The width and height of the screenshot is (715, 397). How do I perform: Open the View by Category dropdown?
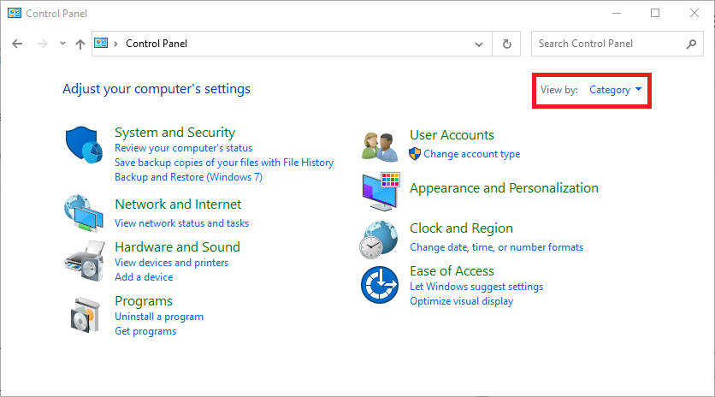click(x=615, y=90)
